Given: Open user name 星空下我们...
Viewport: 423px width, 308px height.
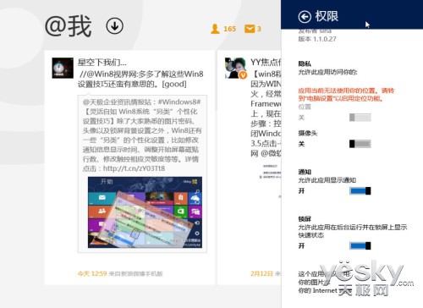Looking at the screenshot, I should [102, 62].
